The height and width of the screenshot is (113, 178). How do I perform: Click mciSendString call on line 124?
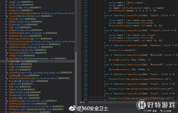tap(120, 26)
